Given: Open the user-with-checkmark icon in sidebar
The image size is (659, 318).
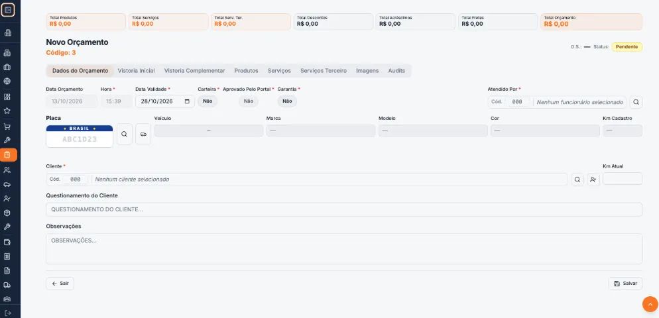Looking at the screenshot, I should (7, 199).
